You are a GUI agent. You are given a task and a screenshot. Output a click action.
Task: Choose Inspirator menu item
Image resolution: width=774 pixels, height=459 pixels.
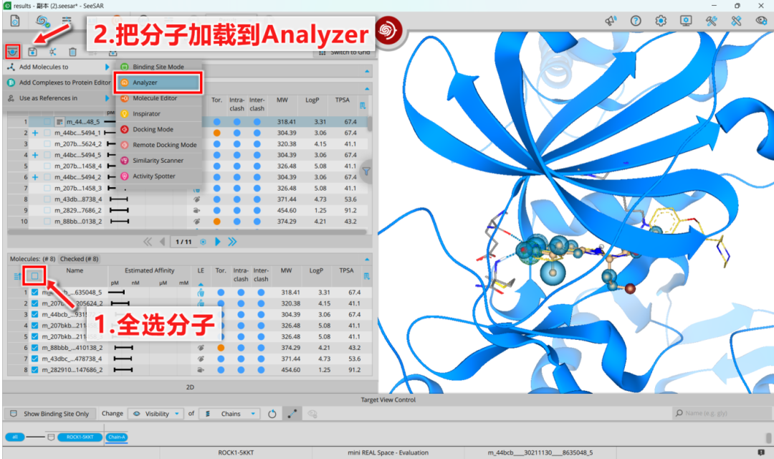[x=158, y=113]
